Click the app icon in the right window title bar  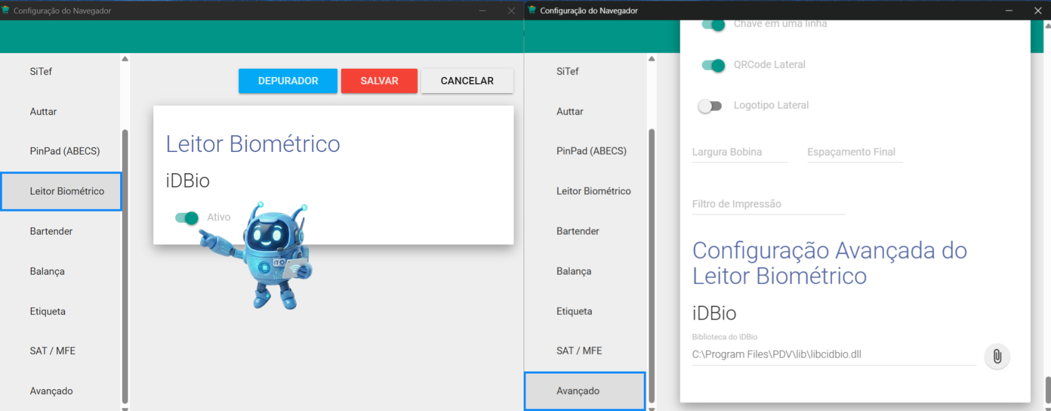(532, 10)
